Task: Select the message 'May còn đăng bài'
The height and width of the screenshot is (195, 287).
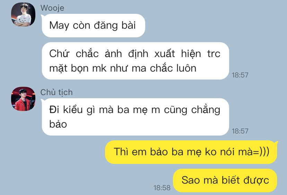Action: (93, 26)
